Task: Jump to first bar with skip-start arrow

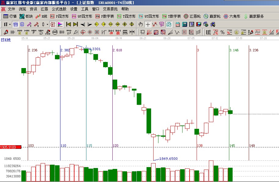Action: tap(69, 24)
